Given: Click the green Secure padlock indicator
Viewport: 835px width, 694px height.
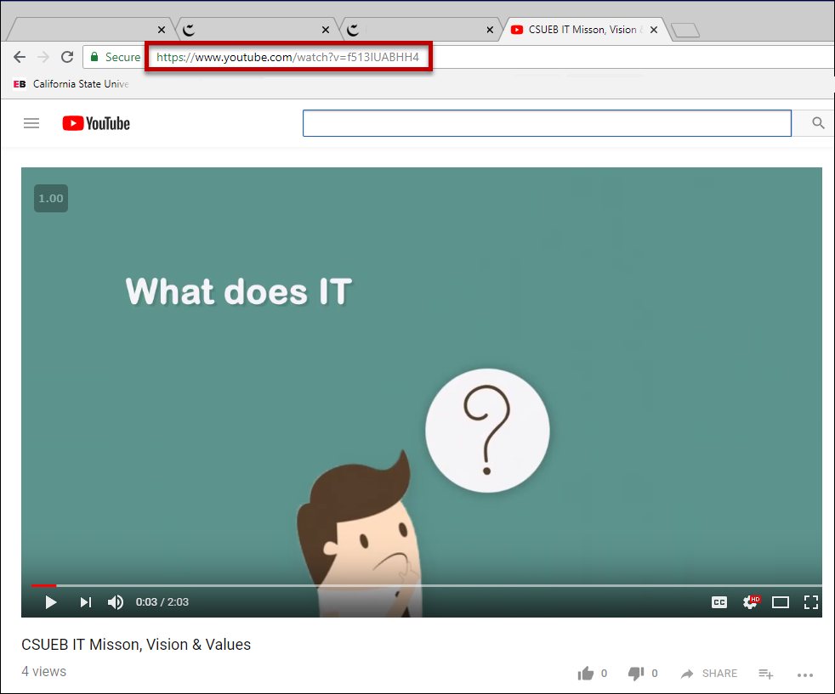Looking at the screenshot, I should point(115,57).
